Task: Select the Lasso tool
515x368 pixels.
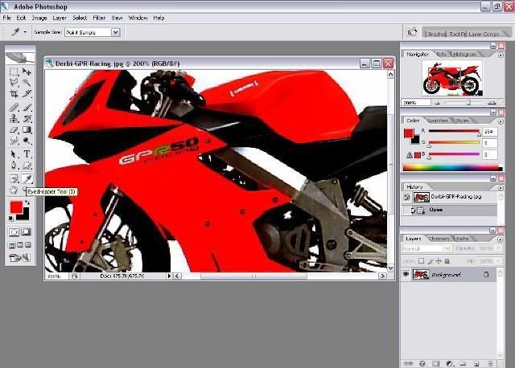Action: click(14, 82)
